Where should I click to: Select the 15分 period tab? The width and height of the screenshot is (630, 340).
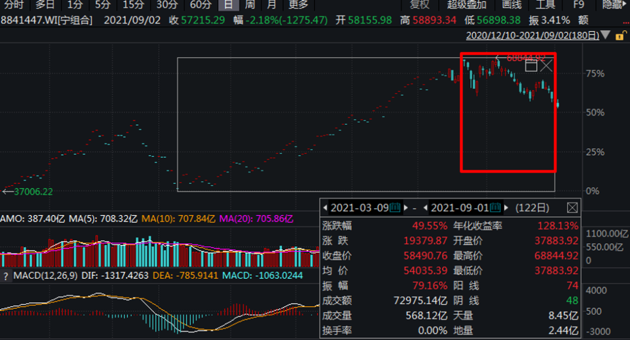(x=134, y=5)
